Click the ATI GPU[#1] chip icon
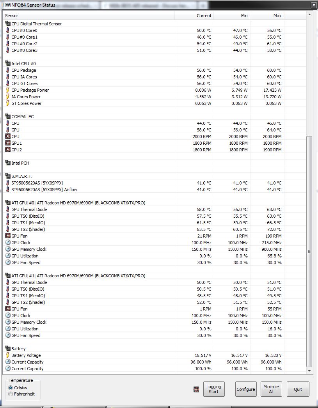 pos(8,276)
